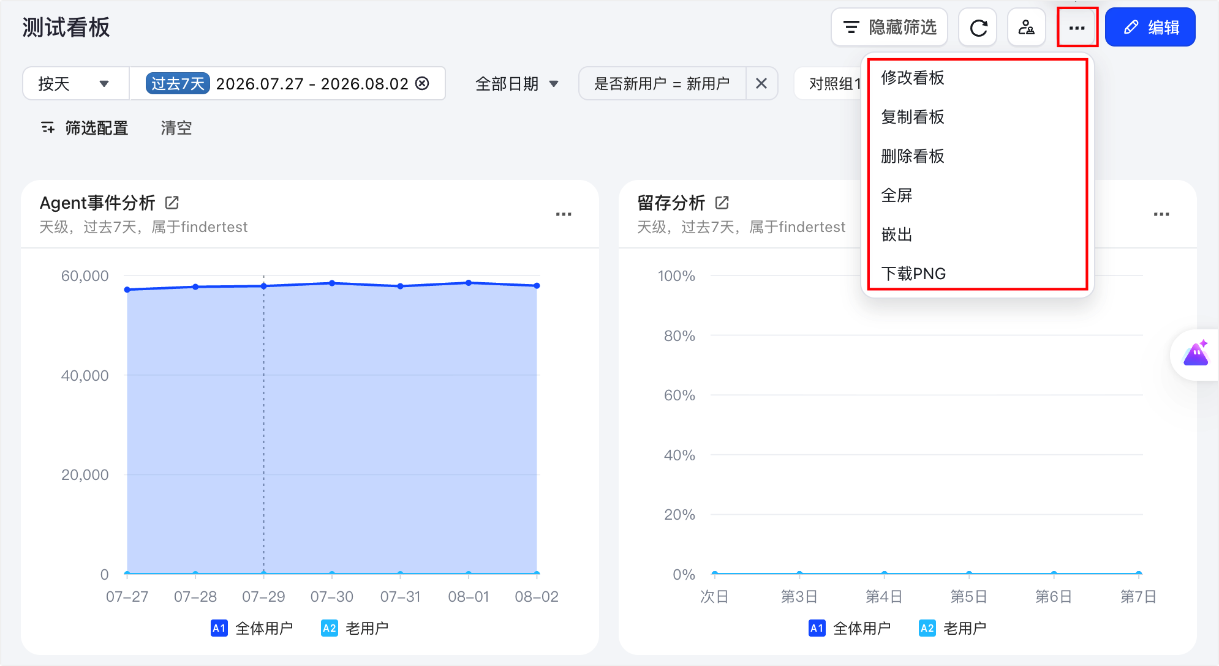Open Agent事件分析 card ellipsis menu

pos(564,214)
